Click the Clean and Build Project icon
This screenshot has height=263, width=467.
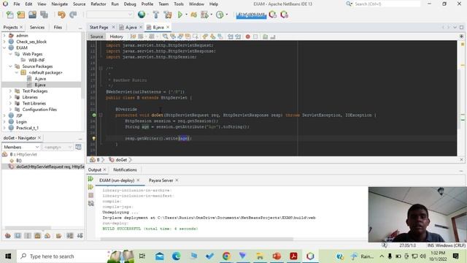click(168, 15)
